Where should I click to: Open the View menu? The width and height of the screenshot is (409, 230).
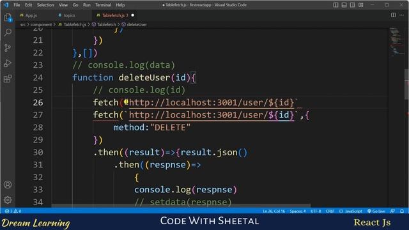(63, 5)
